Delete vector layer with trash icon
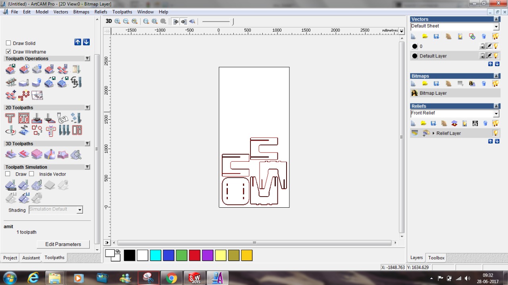The height and width of the screenshot is (285, 508). [x=484, y=36]
